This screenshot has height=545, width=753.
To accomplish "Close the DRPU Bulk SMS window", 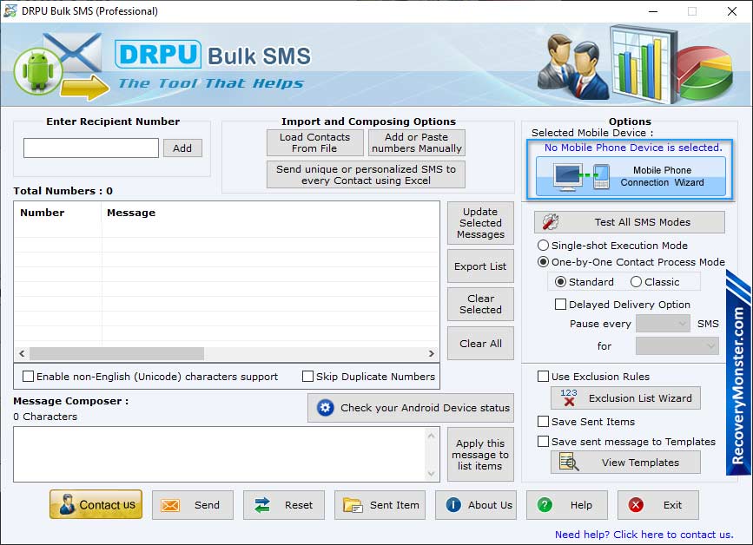I will [732, 11].
